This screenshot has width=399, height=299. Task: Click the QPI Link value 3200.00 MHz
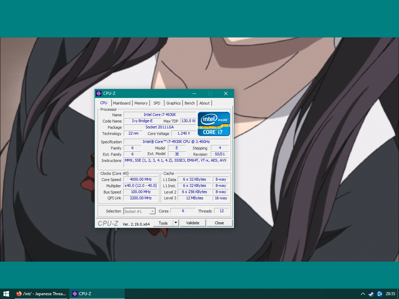pos(141,198)
